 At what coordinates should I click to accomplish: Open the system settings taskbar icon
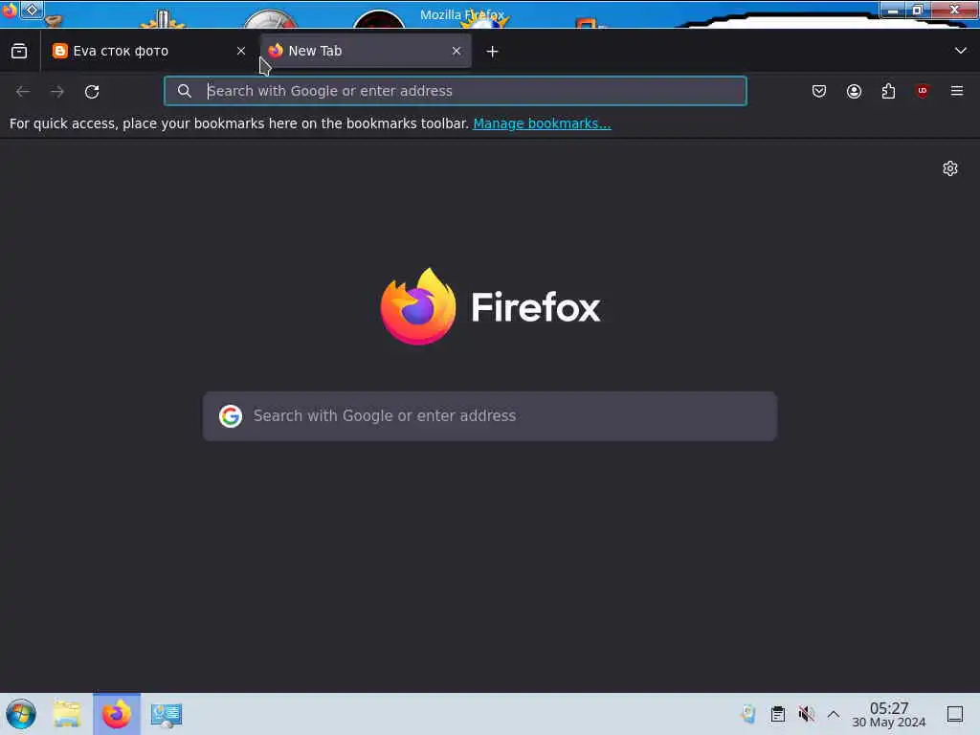coord(167,714)
